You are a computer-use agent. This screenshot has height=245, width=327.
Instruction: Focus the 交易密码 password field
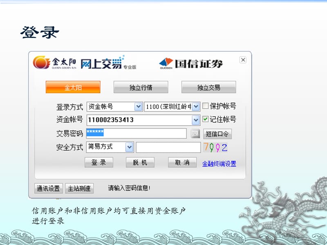point(137,134)
